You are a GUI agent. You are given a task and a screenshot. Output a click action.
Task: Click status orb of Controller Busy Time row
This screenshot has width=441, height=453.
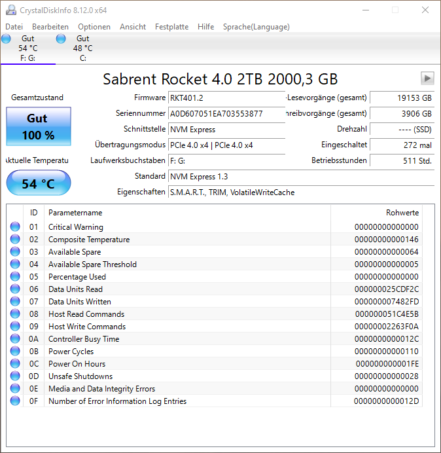point(15,338)
